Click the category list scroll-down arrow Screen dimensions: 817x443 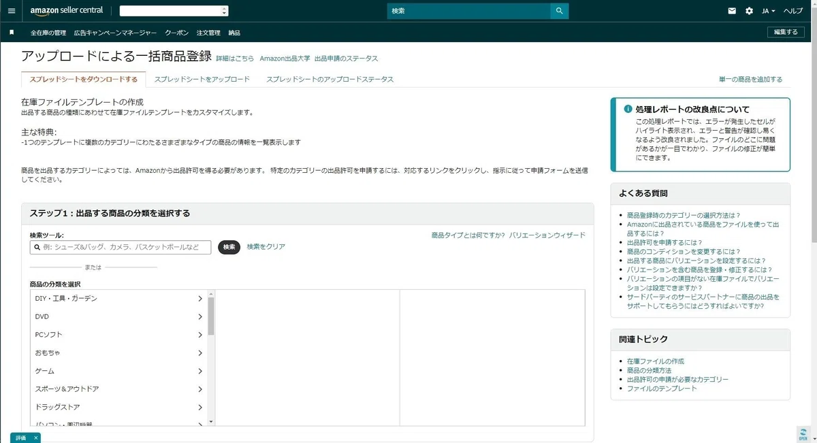point(211,421)
